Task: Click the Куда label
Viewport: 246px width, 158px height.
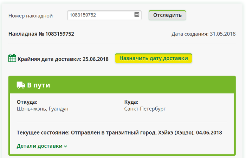Action: 131,102
